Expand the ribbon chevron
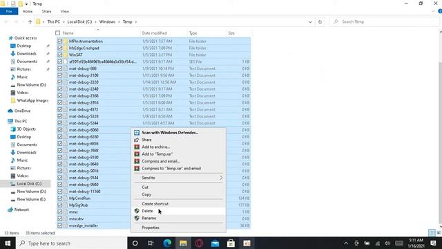Image resolution: width=442 pixels, height=249 pixels. point(433,11)
